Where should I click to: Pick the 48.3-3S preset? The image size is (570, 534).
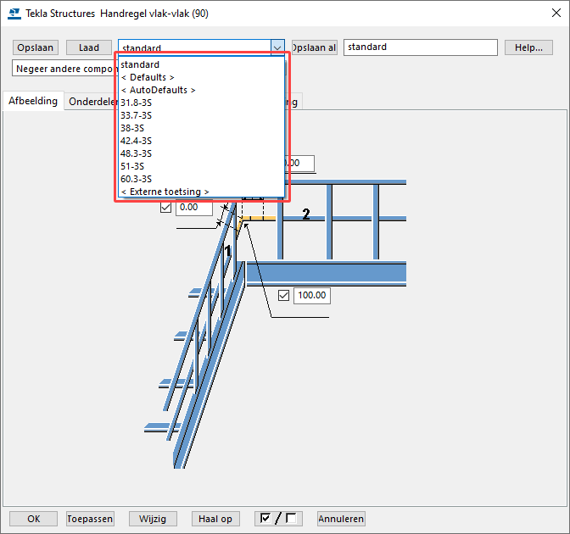[x=201, y=153]
